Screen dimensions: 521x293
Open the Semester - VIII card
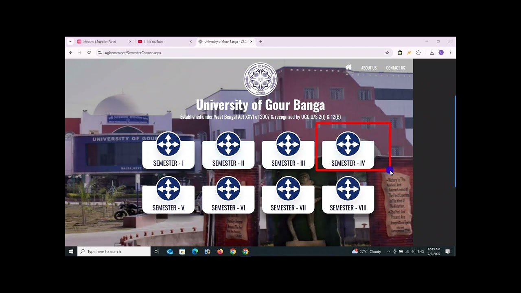pos(348,195)
